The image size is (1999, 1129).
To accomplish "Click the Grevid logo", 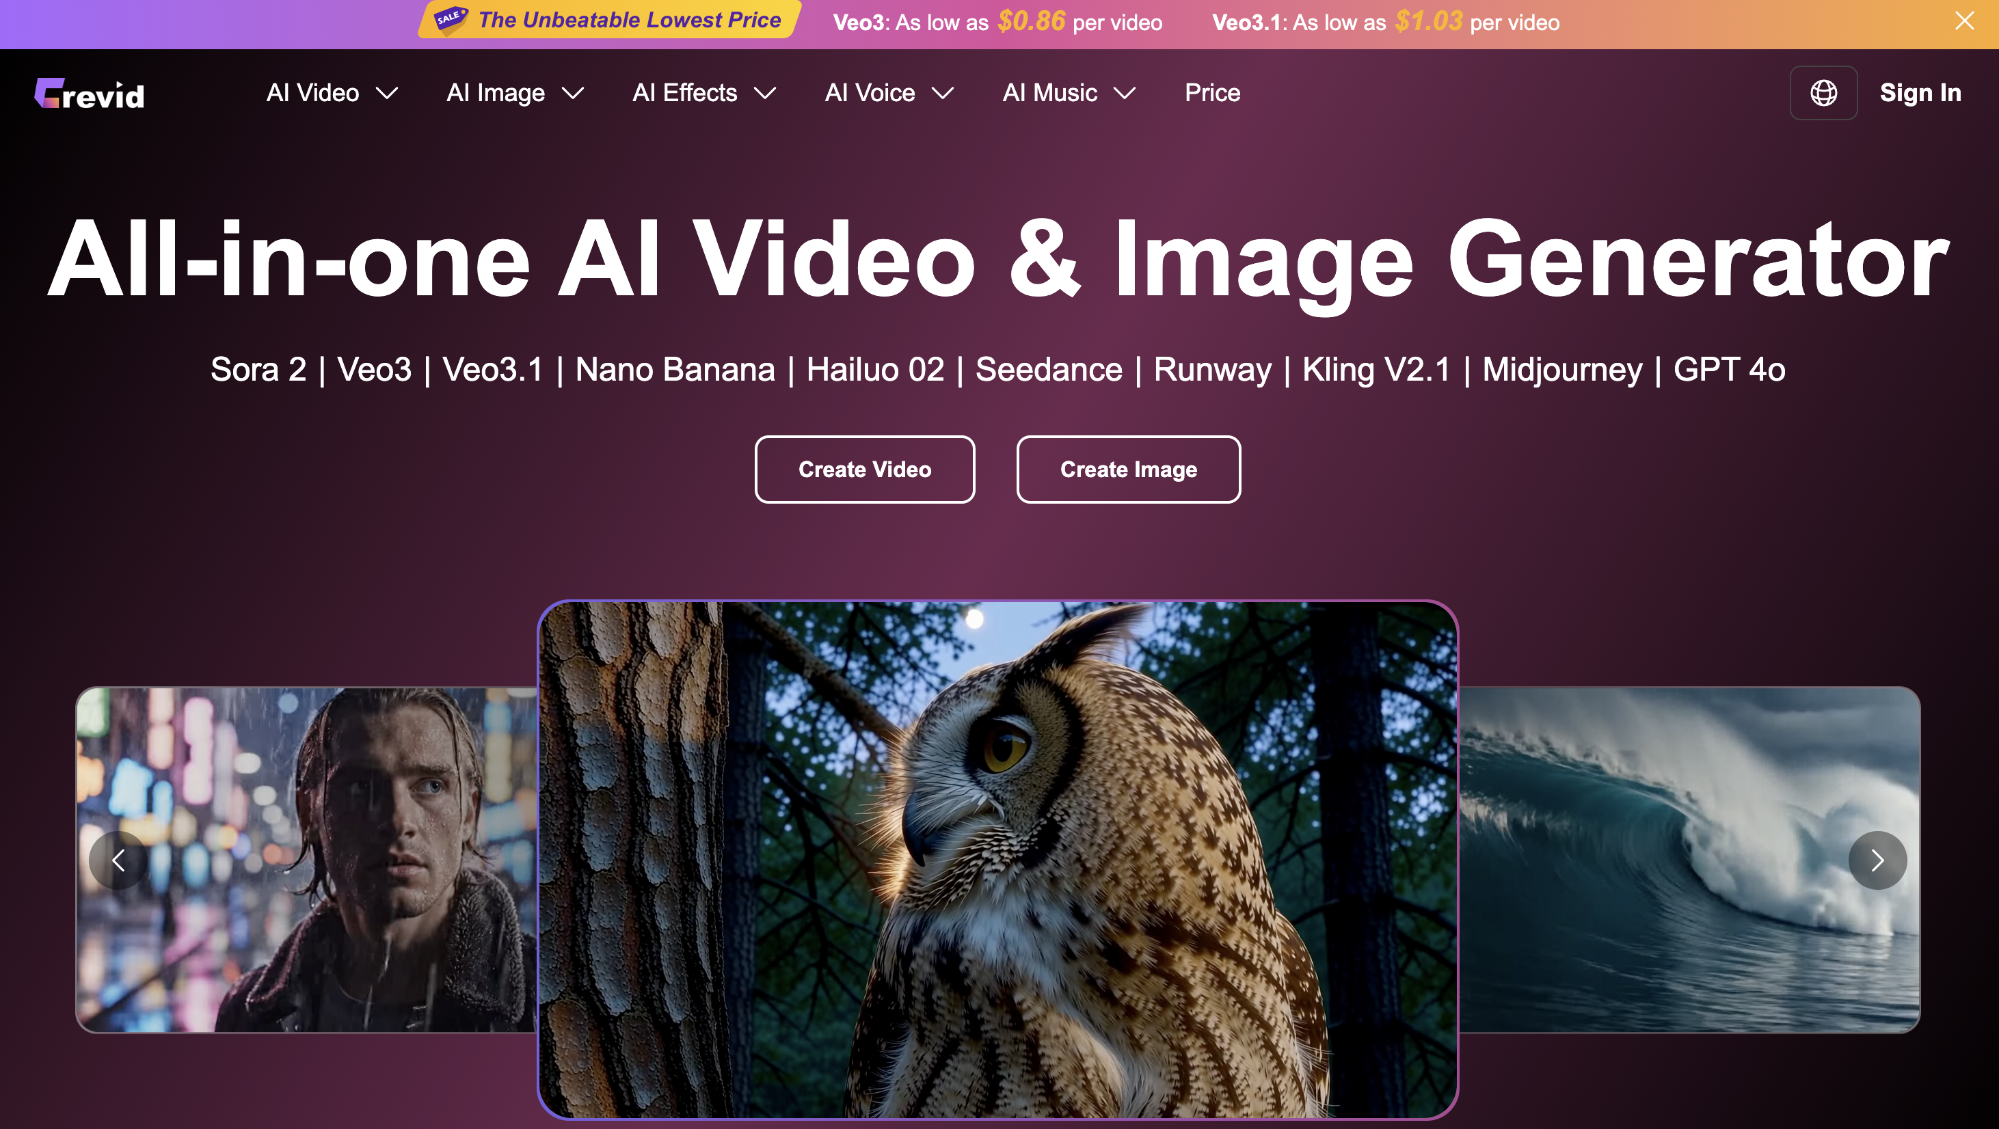I will click(90, 93).
